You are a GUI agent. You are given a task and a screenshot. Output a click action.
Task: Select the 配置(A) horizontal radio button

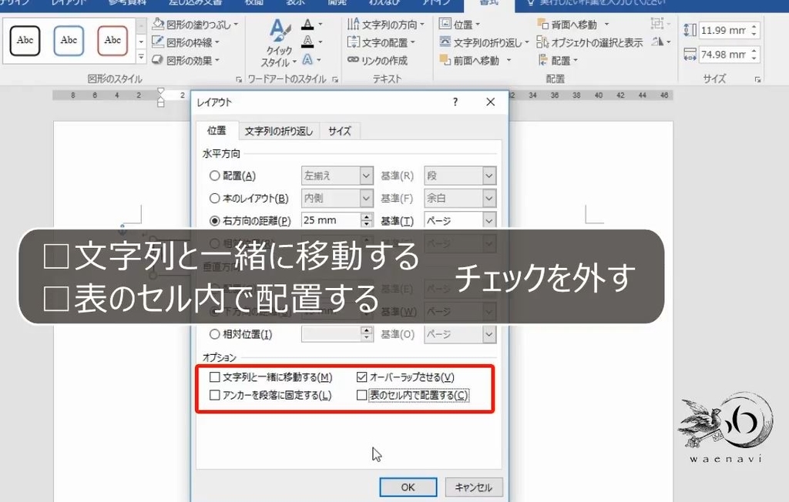click(214, 176)
